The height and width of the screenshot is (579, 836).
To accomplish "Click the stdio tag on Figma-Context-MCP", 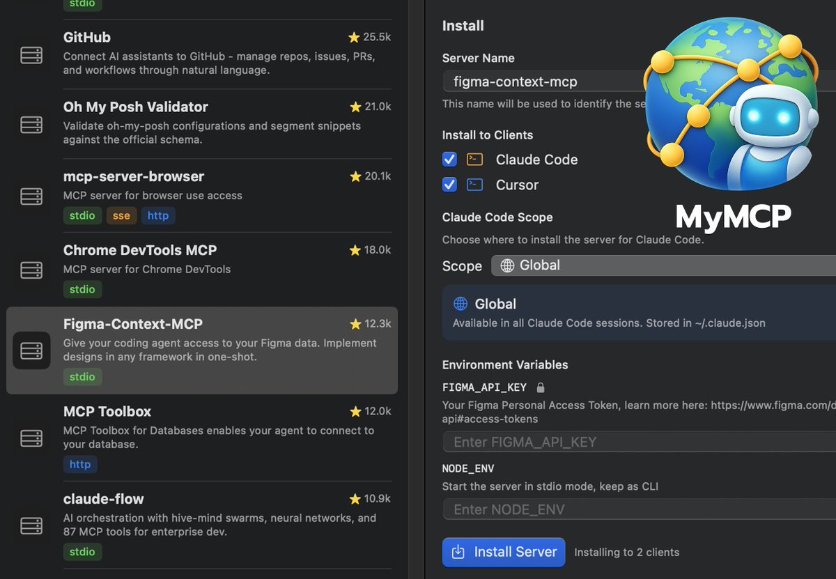I will (82, 376).
